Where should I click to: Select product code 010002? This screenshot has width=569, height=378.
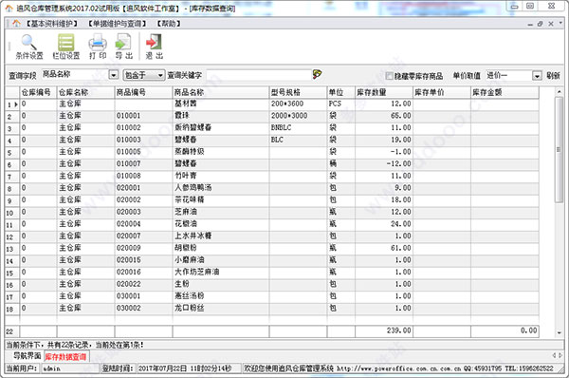[128, 127]
